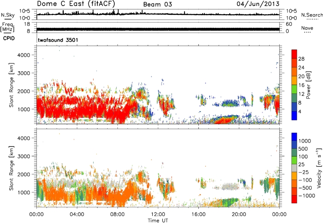The image size is (323, 223).
Task: Click the sky noise trace line
Action: (x=158, y=14)
